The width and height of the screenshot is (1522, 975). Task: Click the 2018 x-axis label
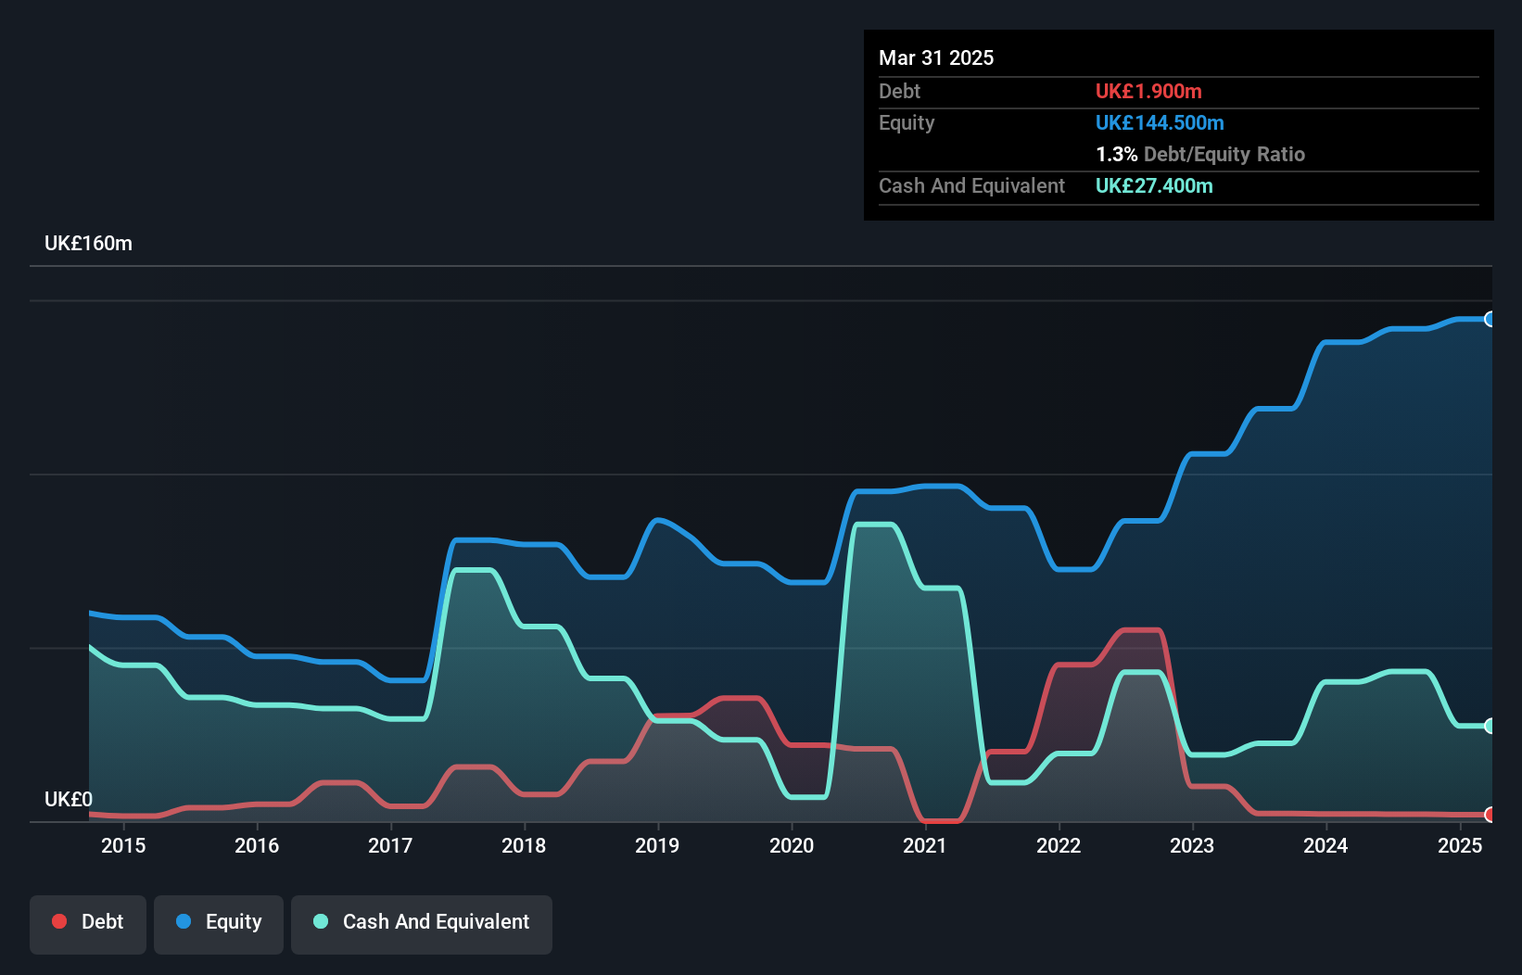pyautogui.click(x=524, y=845)
